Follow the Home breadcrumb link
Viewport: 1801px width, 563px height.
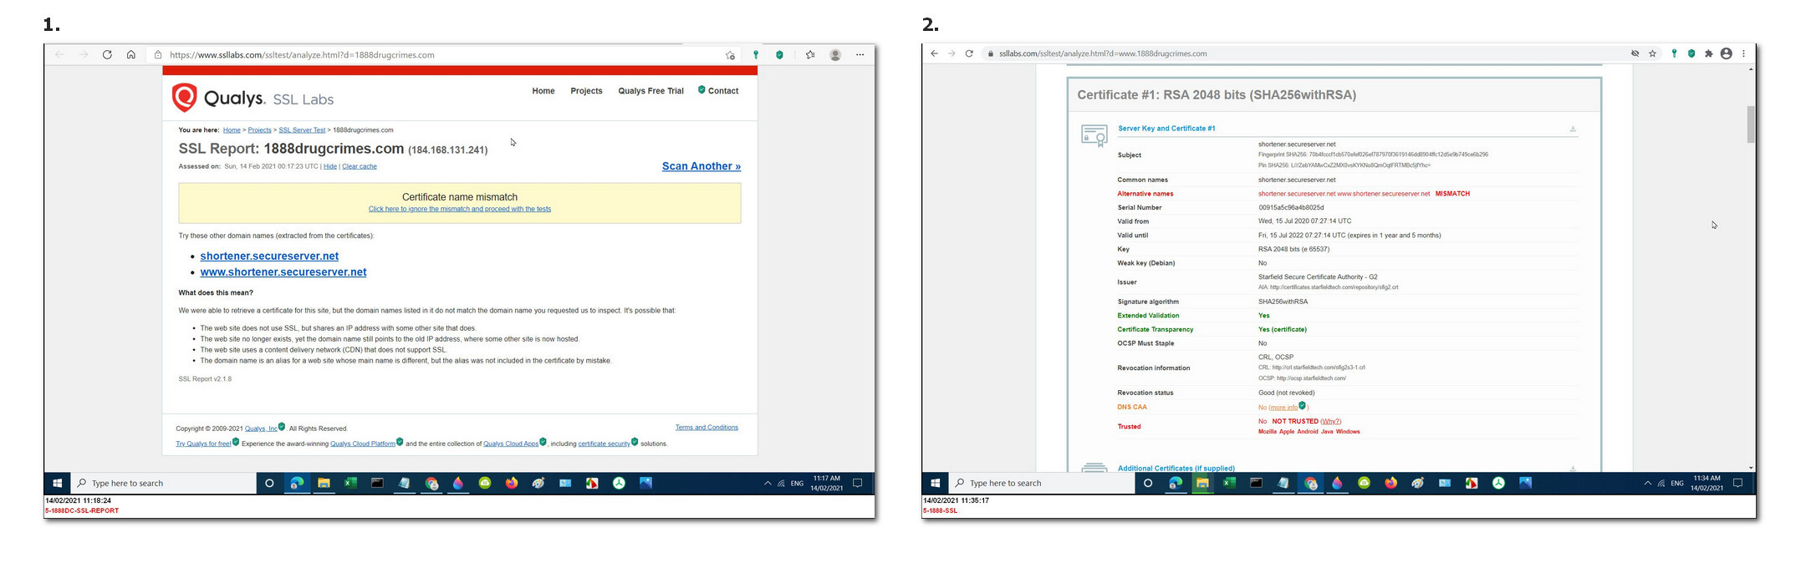[x=232, y=130]
